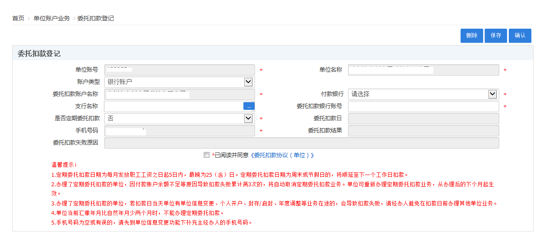This screenshot has height=248, width=554.
Task: Click the 委托扣款登记 panel heading
Action: click(39, 53)
